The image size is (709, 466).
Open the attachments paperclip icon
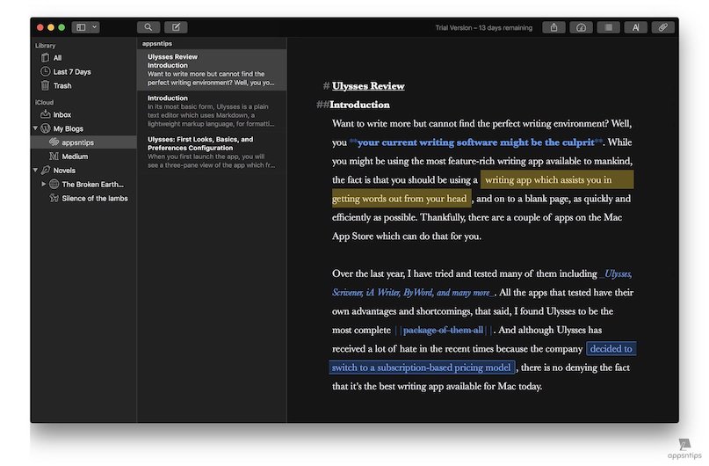[663, 27]
